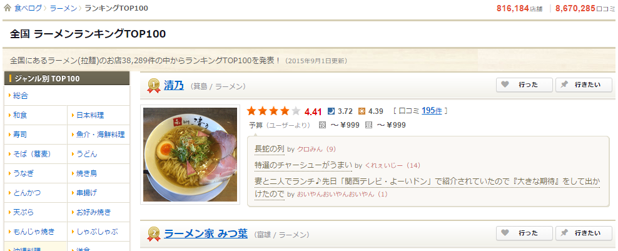The height and width of the screenshot is (251, 618).
Task: View the ramen bowl photo thumbnail
Action: (x=190, y=155)
